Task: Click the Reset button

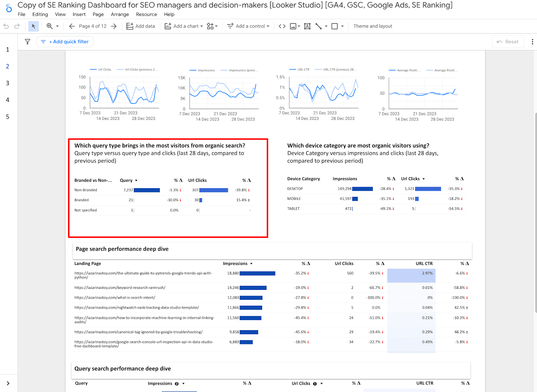Action: [x=508, y=41]
